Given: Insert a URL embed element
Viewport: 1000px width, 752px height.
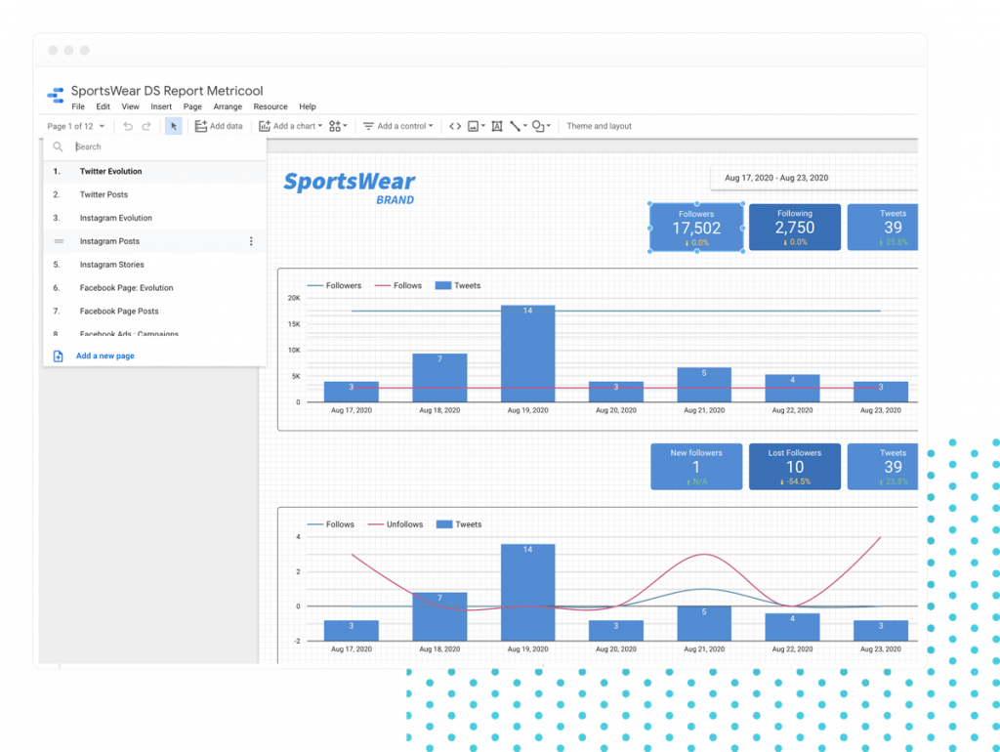Looking at the screenshot, I should click(x=455, y=126).
